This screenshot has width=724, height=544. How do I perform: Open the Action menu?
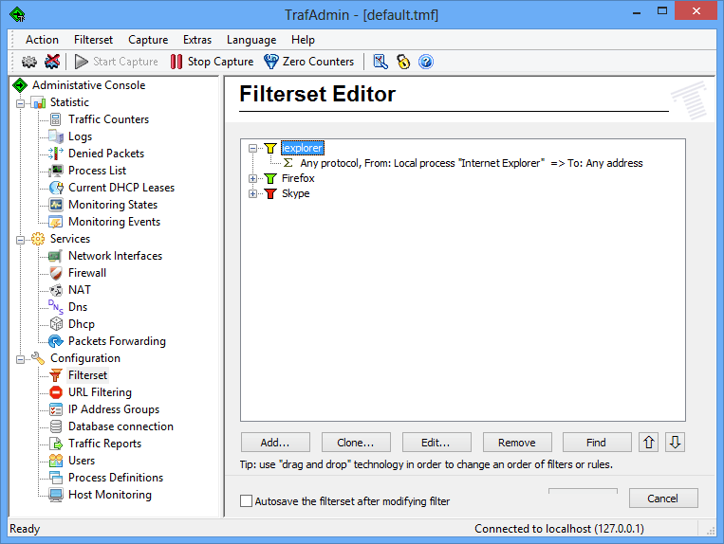coord(42,40)
